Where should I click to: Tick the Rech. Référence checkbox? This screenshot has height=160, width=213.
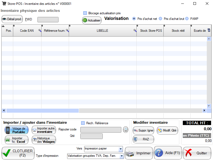point(83,123)
